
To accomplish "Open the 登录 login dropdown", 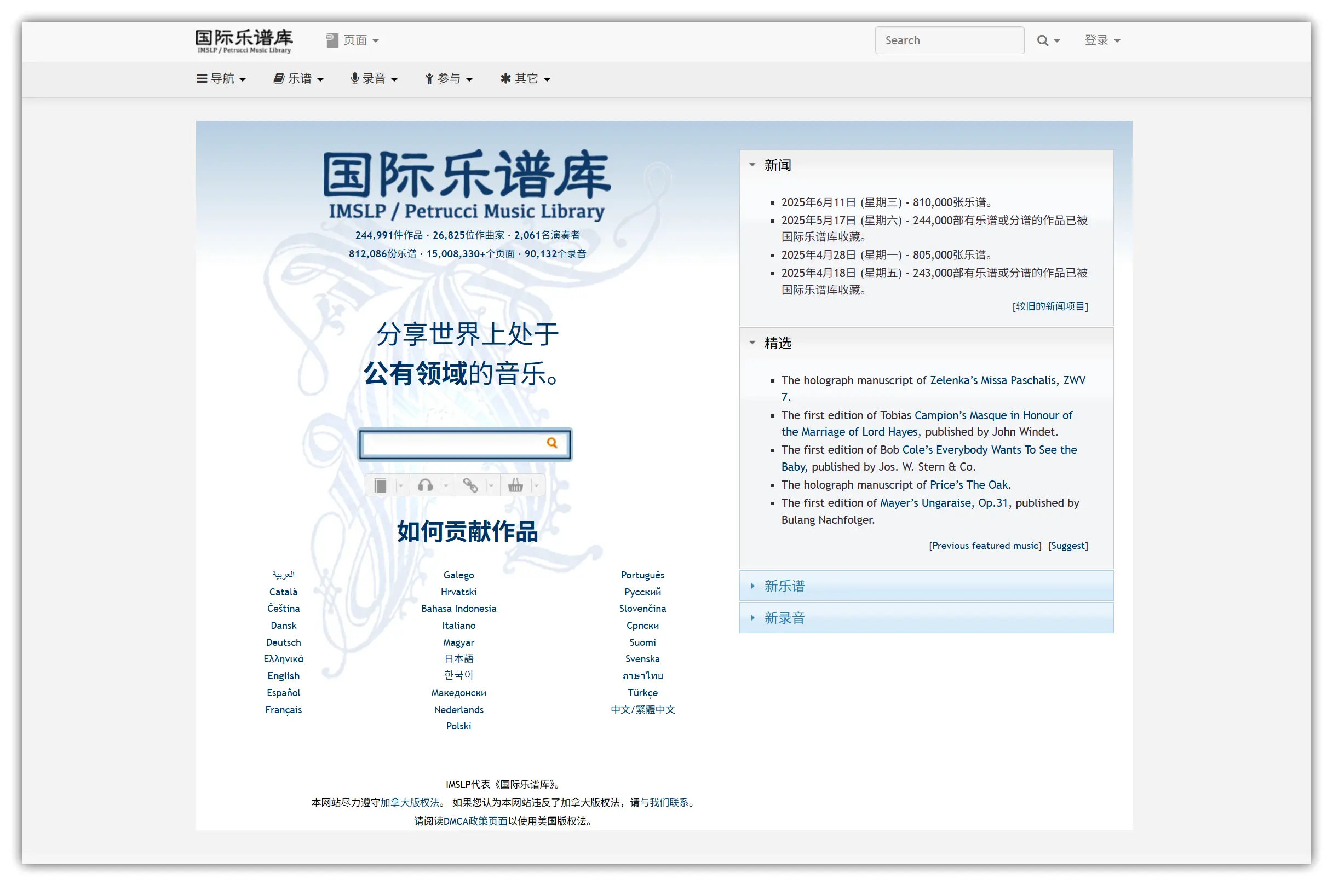I will pos(1102,40).
